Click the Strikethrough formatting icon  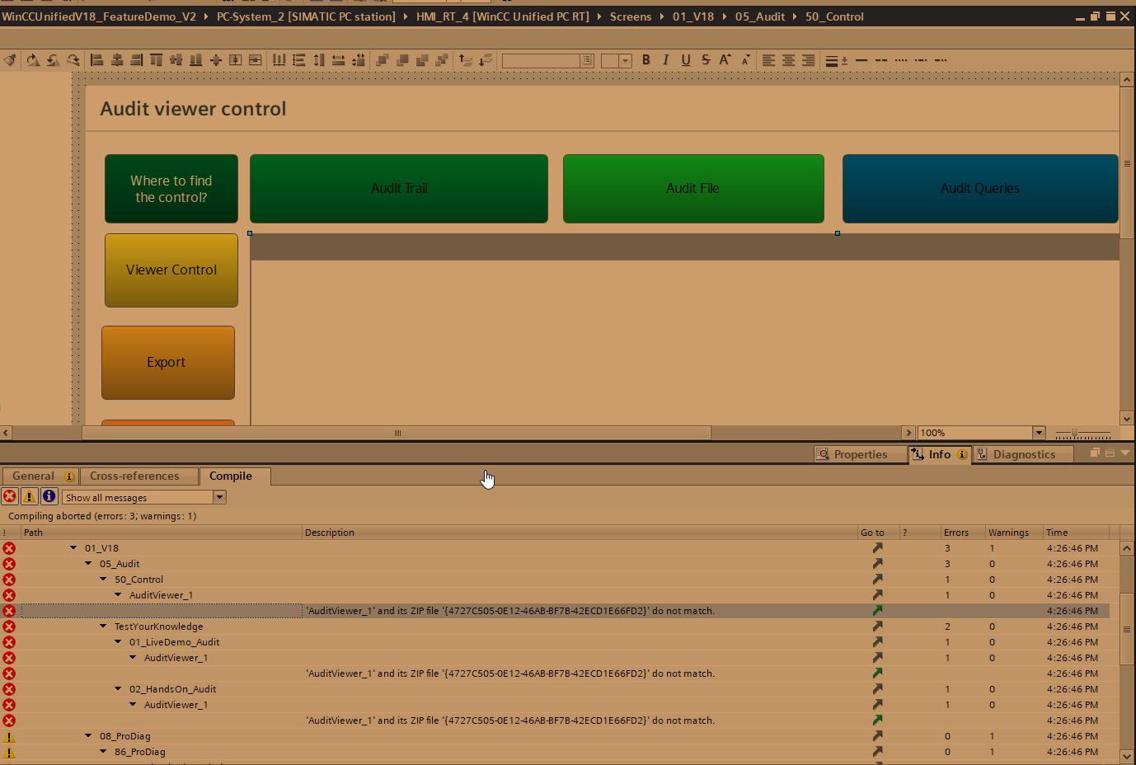[x=706, y=60]
